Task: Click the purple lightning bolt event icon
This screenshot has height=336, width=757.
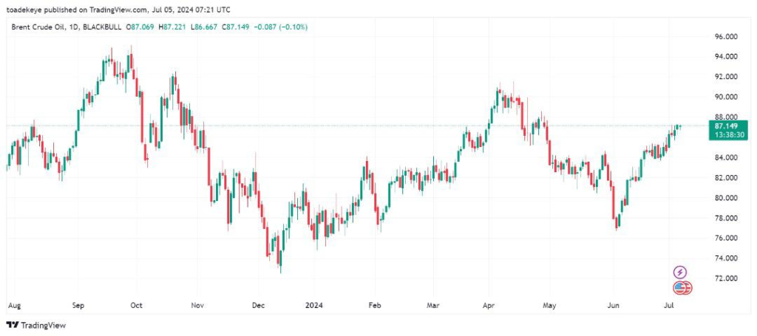Action: (680, 272)
